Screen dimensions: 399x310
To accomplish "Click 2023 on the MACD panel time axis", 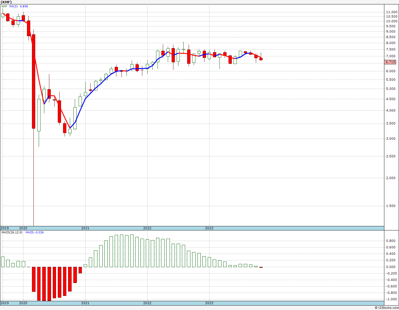I will (x=209, y=303).
